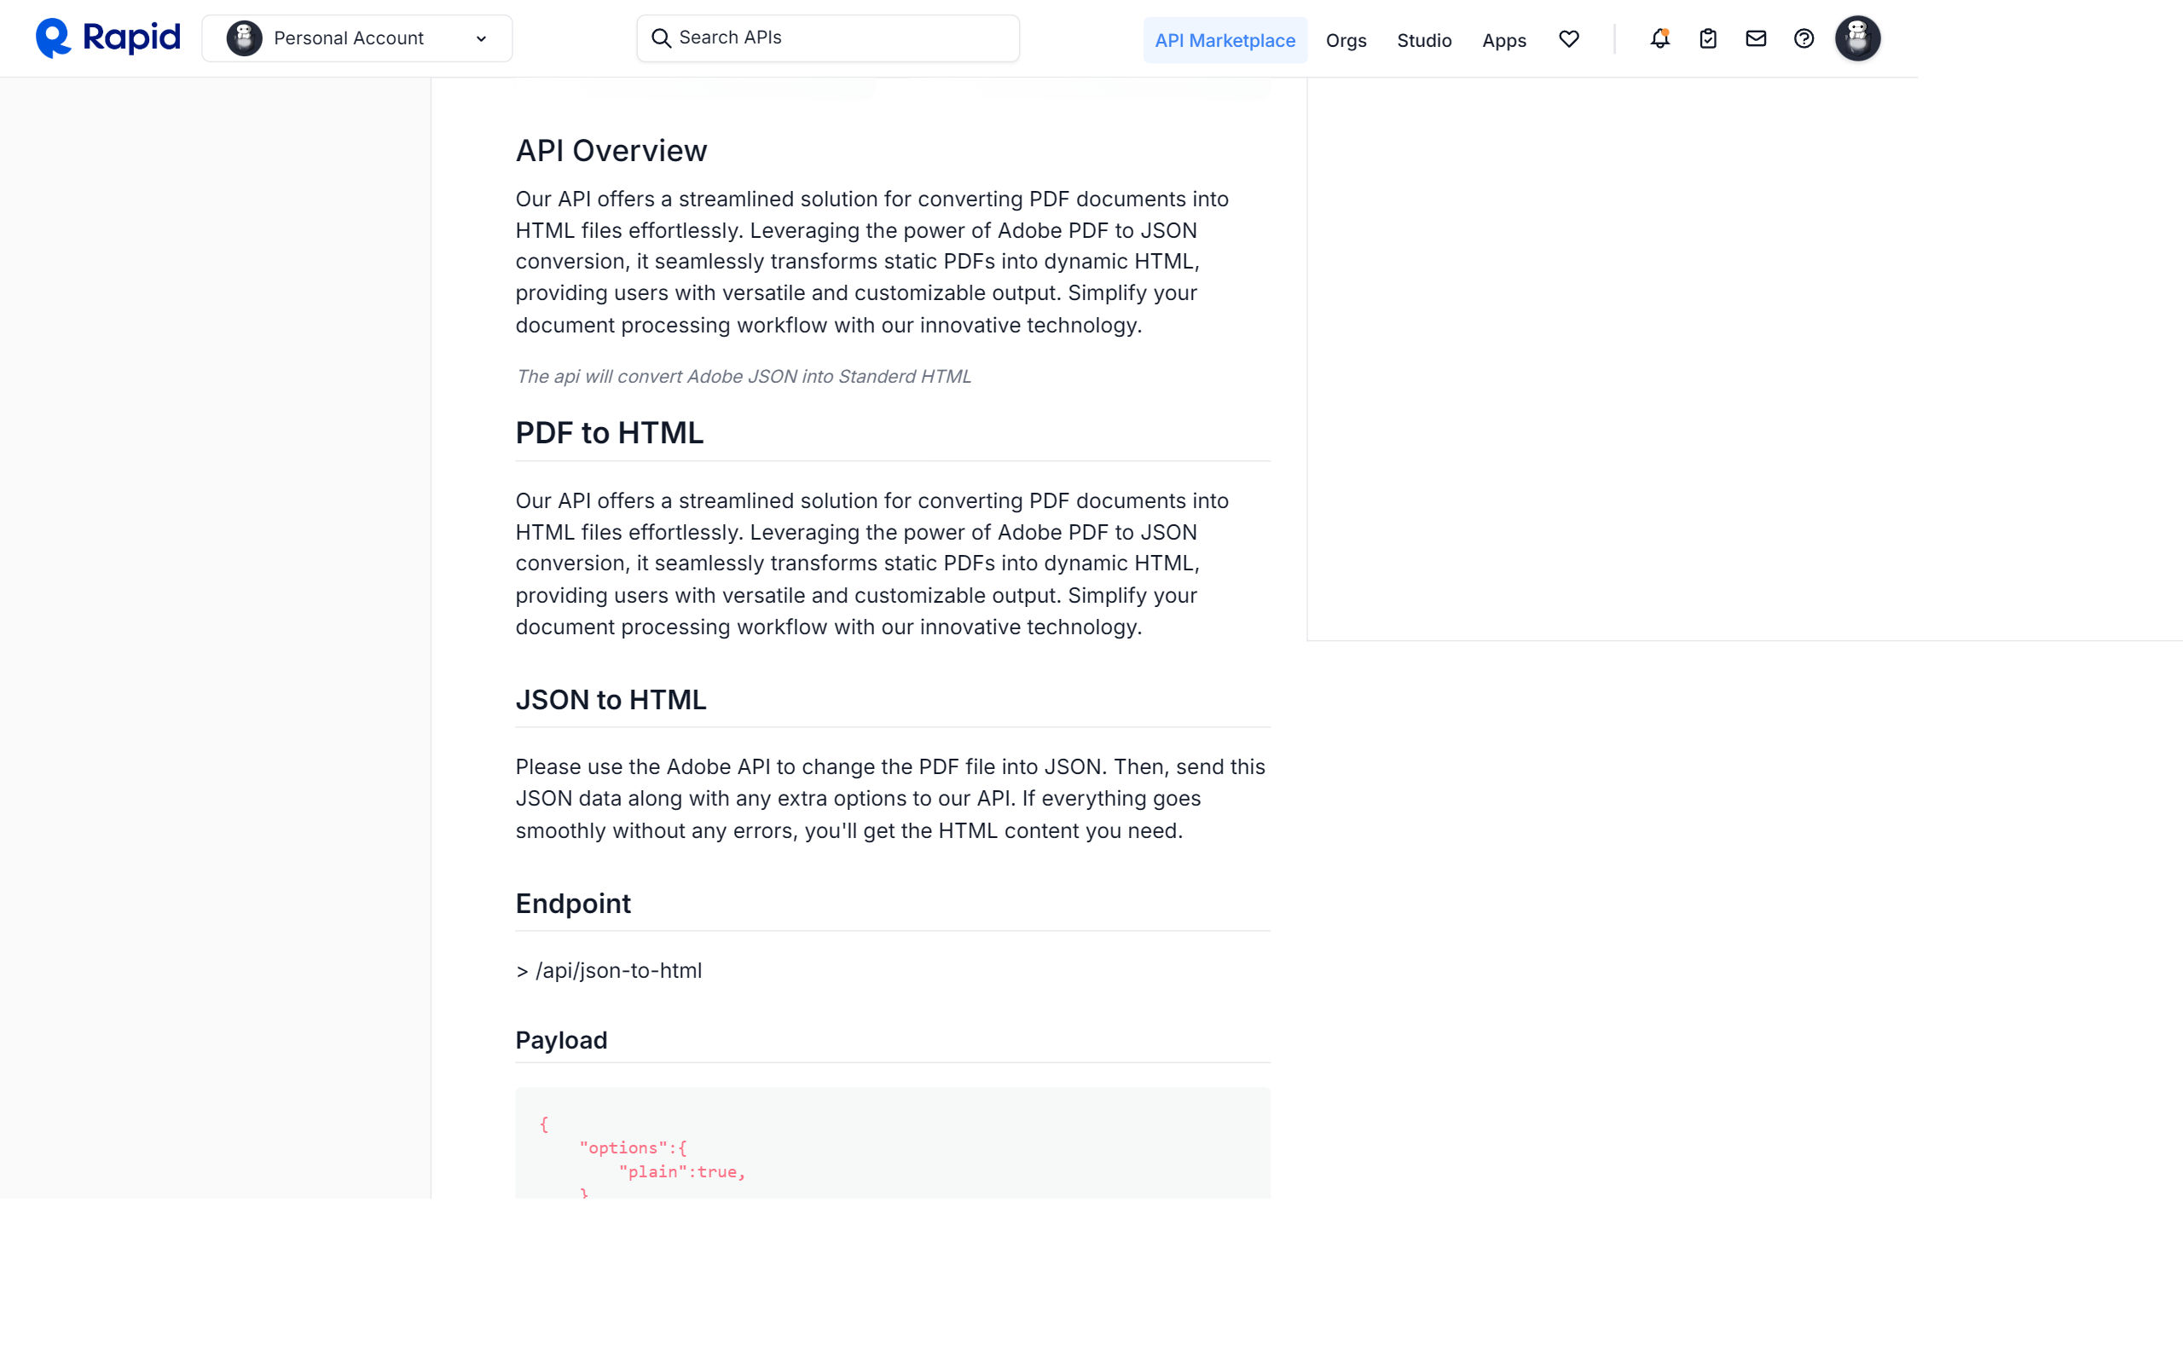Open the help question mark icon
2183x1364 pixels.
click(x=1804, y=38)
